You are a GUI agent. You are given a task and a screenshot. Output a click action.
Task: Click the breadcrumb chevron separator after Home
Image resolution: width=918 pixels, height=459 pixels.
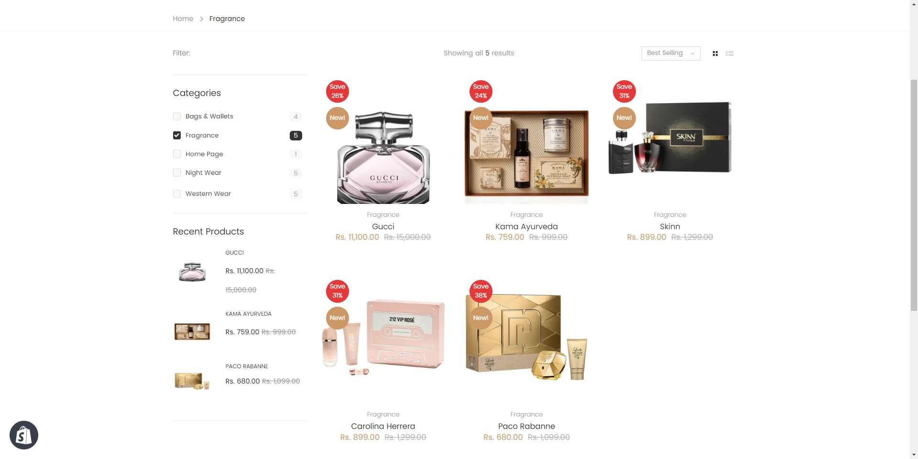(201, 19)
